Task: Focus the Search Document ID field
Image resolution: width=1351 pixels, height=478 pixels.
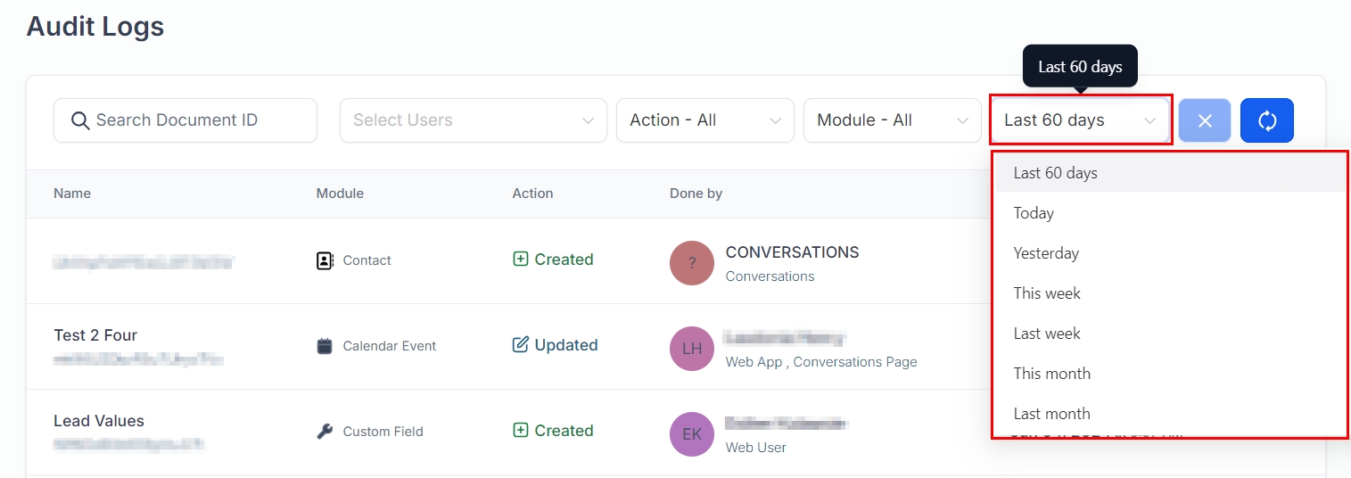Action: [196, 120]
